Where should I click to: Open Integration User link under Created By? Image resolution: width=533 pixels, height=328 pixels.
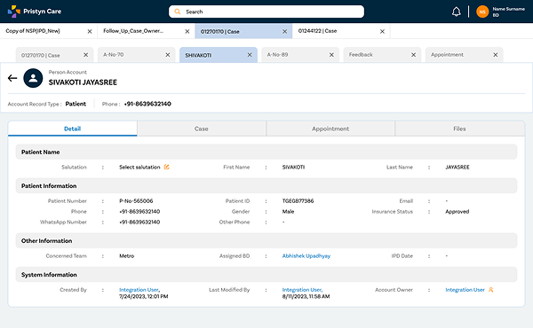coord(139,290)
